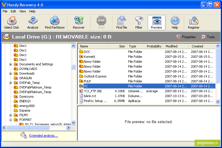Select the ?CX_FTP.INI deleted file icon

click(x=81, y=91)
